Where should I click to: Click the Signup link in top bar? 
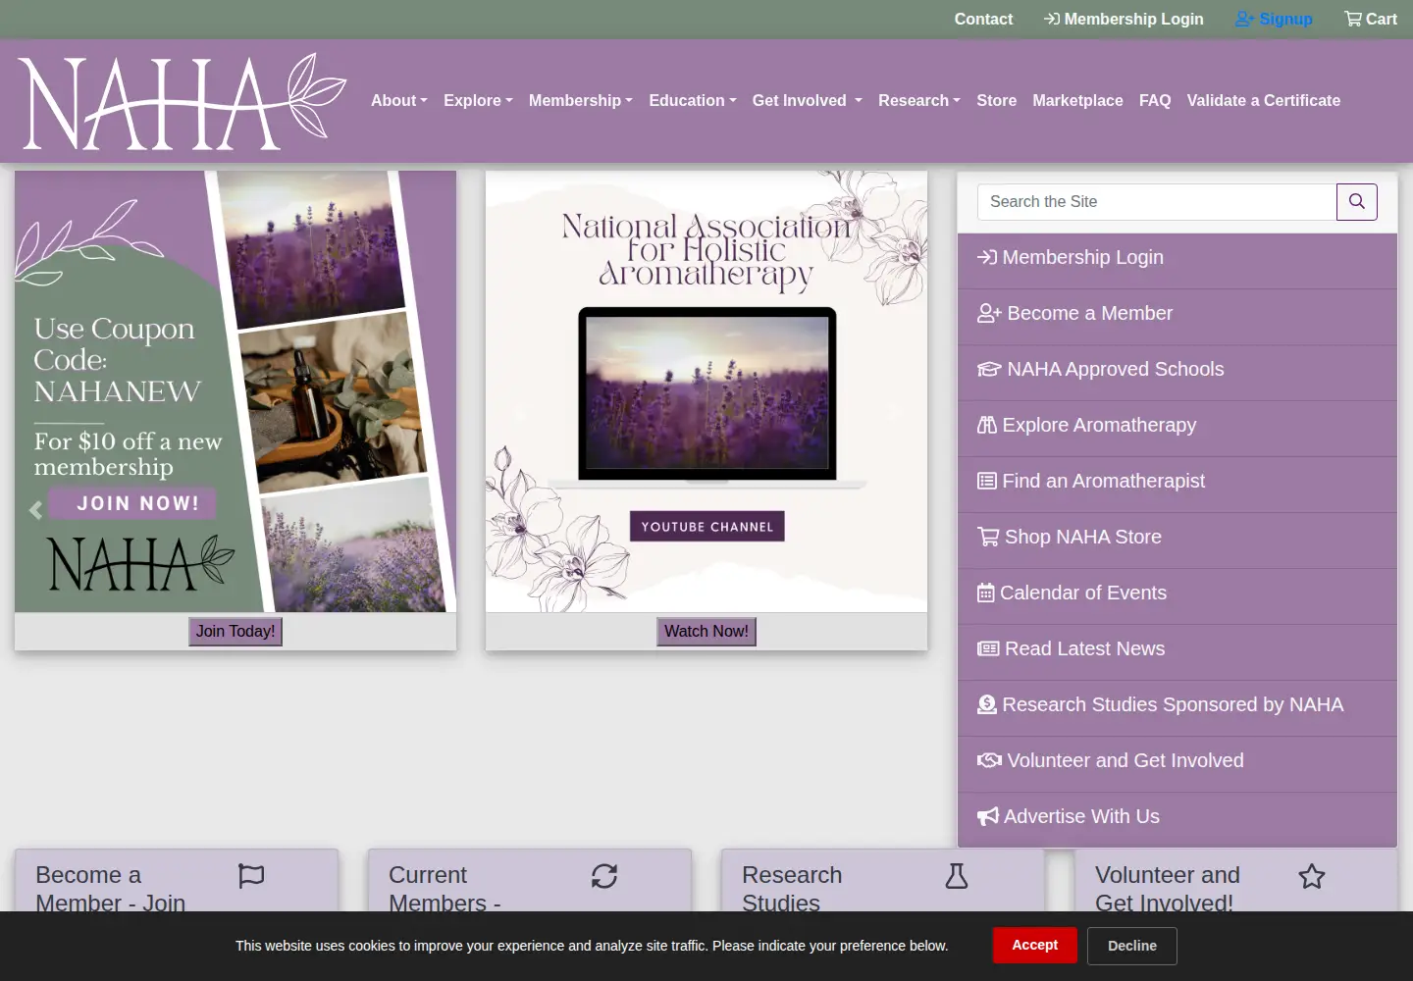coord(1274,20)
